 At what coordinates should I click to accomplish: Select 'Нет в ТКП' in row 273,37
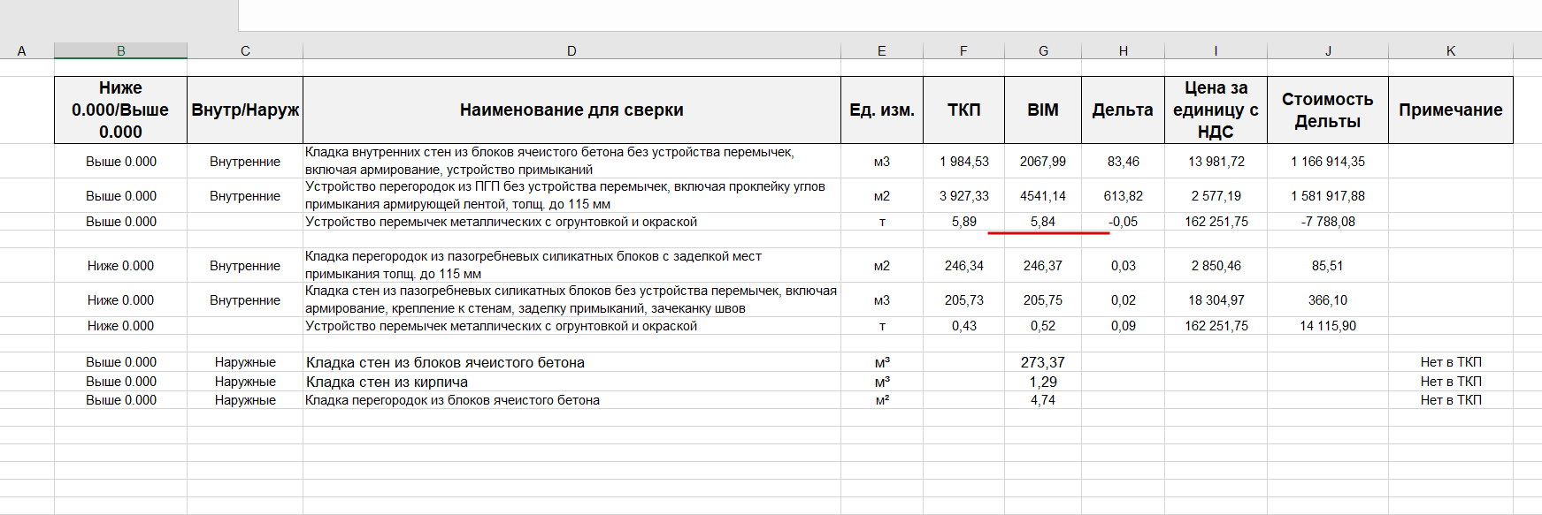[x=1451, y=362]
